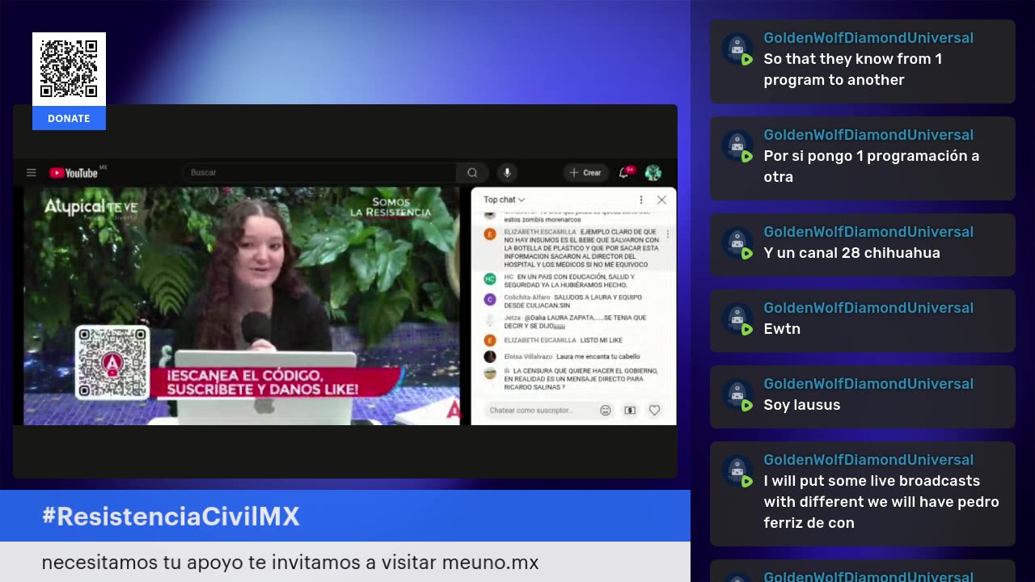Image resolution: width=1035 pixels, height=582 pixels.
Task: Click Elizabeth Escamilla's avatar on long message
Action: click(489, 234)
